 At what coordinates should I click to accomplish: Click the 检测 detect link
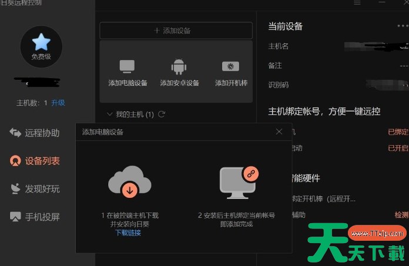(401, 215)
